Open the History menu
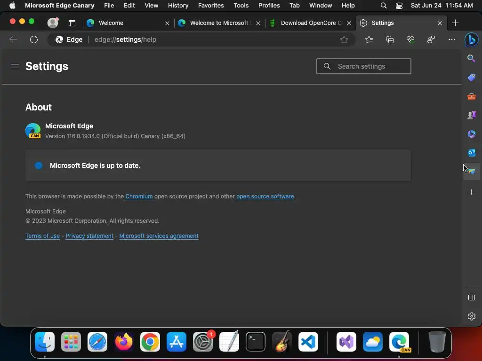 pyautogui.click(x=178, y=6)
